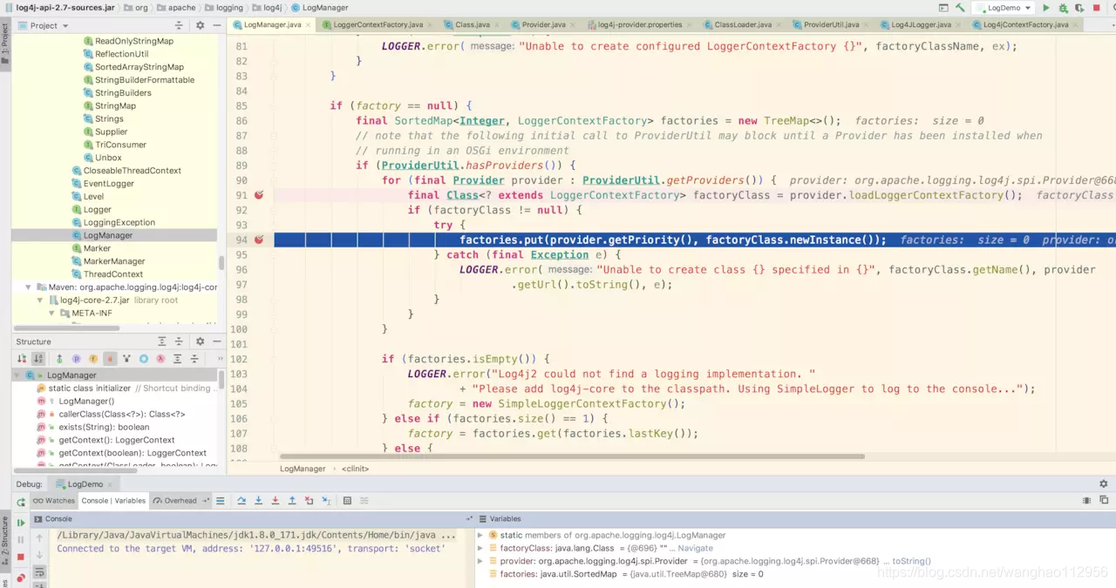Collapse the Maven log4j-core library node
Screen dimensions: 1116x588
pos(29,287)
